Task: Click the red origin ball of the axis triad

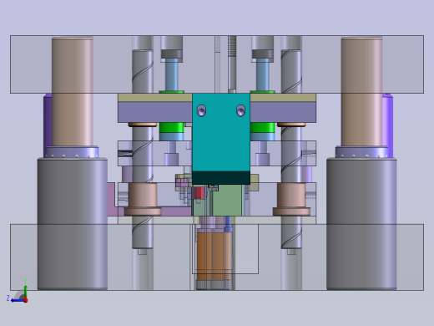Action: point(26,300)
